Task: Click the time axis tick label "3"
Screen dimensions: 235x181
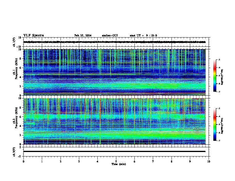Action: point(79,161)
